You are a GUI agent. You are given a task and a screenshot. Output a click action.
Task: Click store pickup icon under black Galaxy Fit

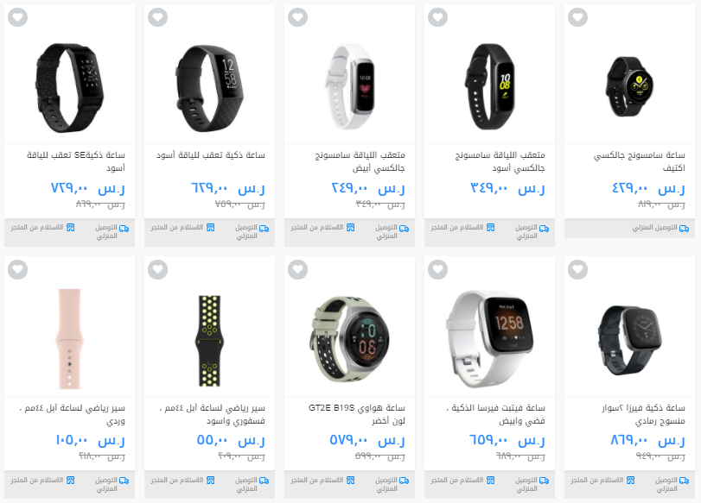tap(490, 228)
